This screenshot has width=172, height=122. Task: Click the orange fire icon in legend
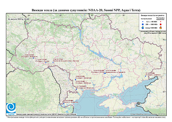pyautogui.click(x=161, y=28)
